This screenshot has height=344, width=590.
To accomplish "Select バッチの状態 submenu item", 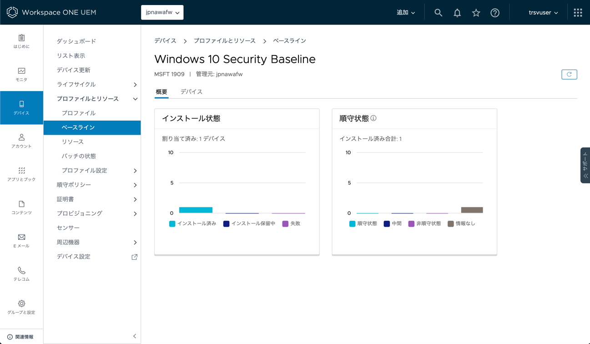I will [x=79, y=156].
